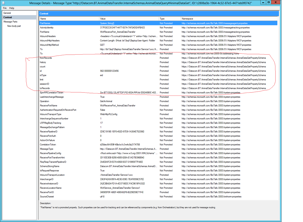This screenshot has height=222, width=303.
Task: Select the AuthenticationRequiredOnReceivePort row
Action: pyautogui.click(x=158, y=110)
